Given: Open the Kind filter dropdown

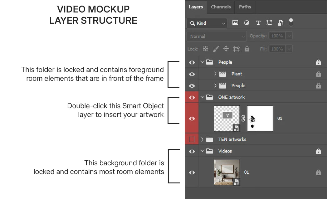Looking at the screenshot, I should [207, 23].
